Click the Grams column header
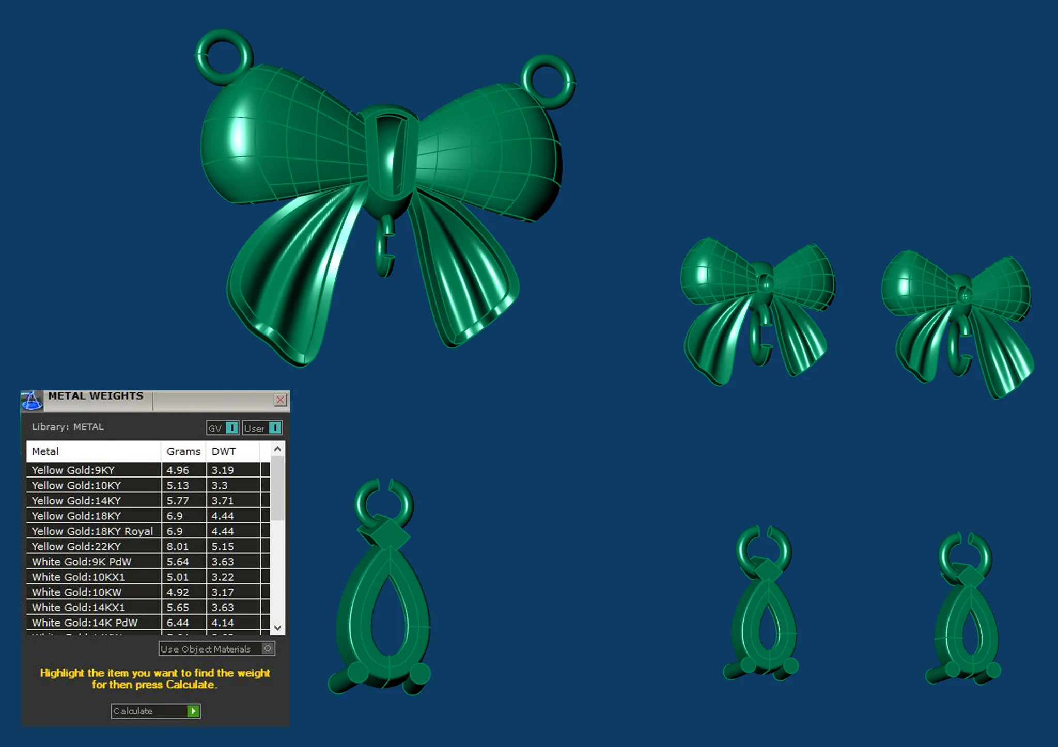1058x747 pixels. (183, 451)
